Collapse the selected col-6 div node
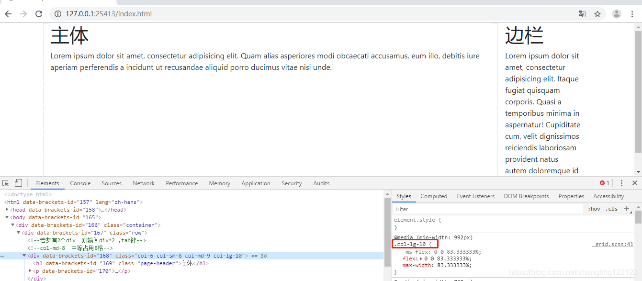 click(x=24, y=256)
